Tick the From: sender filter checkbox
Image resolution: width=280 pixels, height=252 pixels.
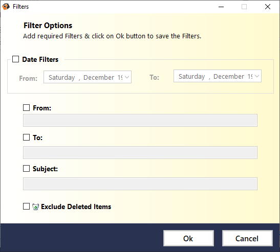[27, 107]
